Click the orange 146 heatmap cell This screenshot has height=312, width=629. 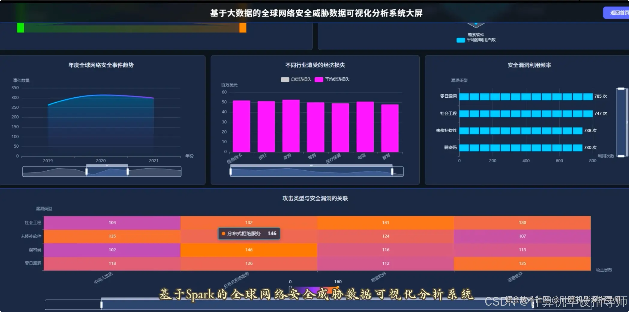pos(249,250)
